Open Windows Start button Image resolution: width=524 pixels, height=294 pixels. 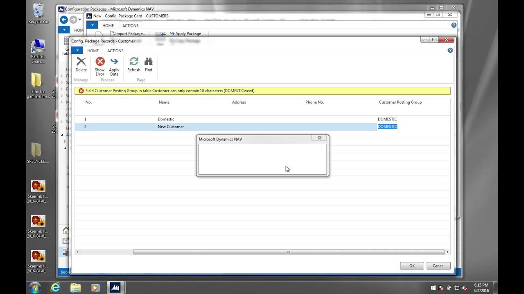pos(35,287)
